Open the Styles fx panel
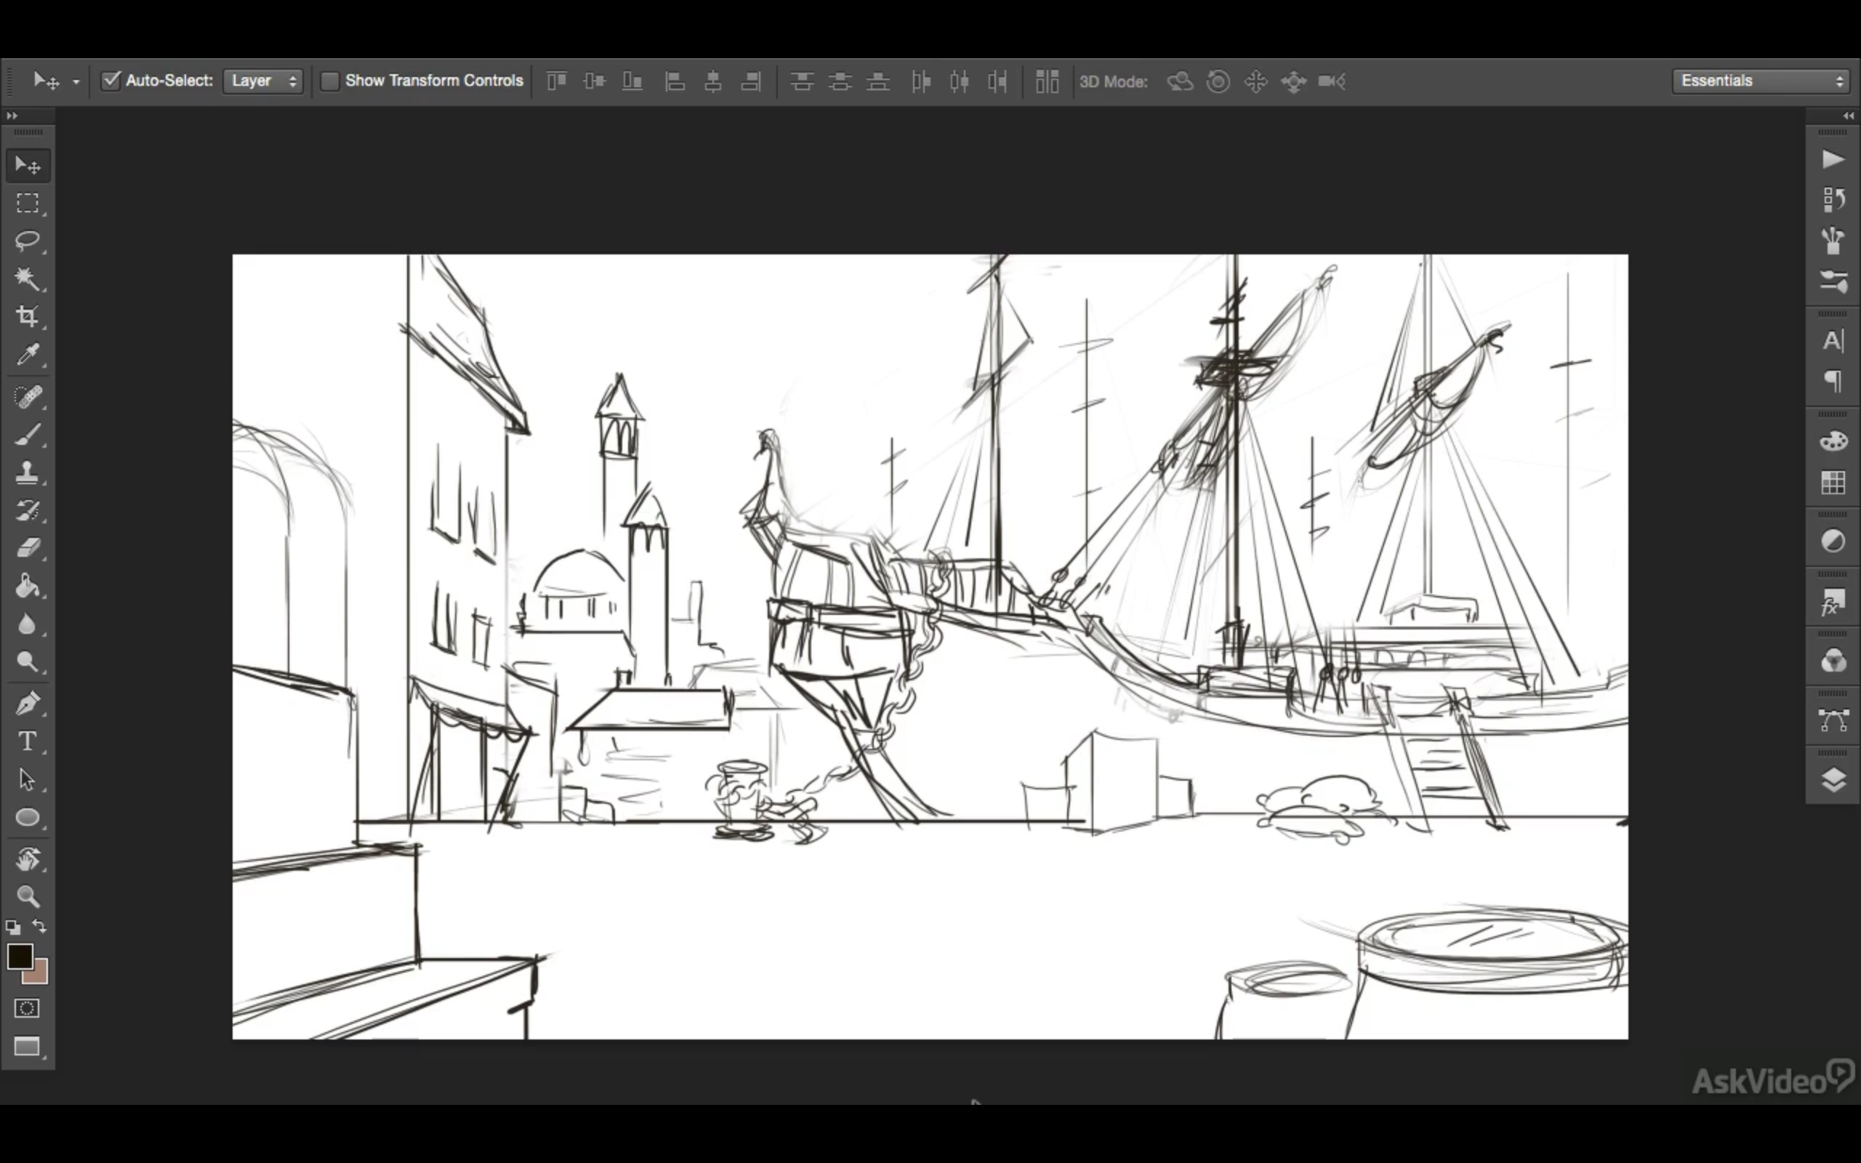The height and width of the screenshot is (1163, 1861). [1833, 602]
